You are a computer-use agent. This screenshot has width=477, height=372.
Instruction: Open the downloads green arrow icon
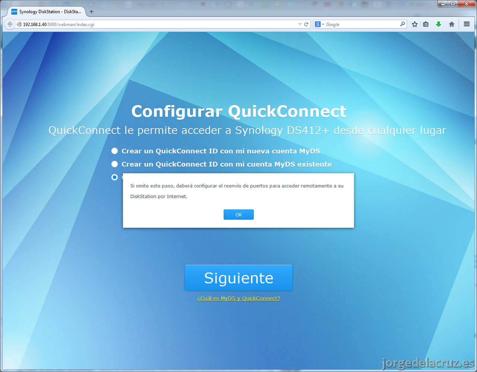pyautogui.click(x=439, y=24)
